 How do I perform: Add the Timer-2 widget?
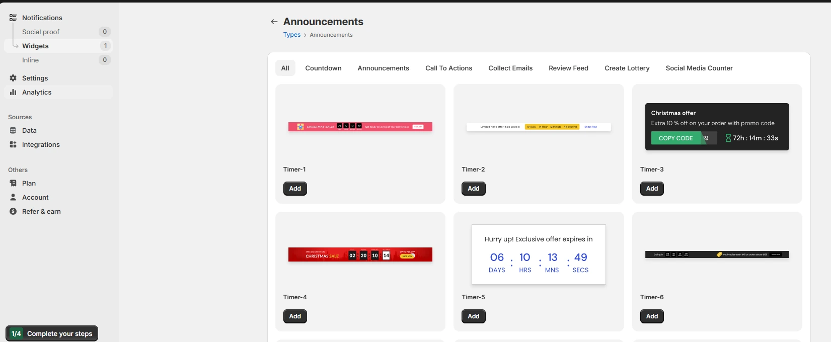[x=474, y=189]
